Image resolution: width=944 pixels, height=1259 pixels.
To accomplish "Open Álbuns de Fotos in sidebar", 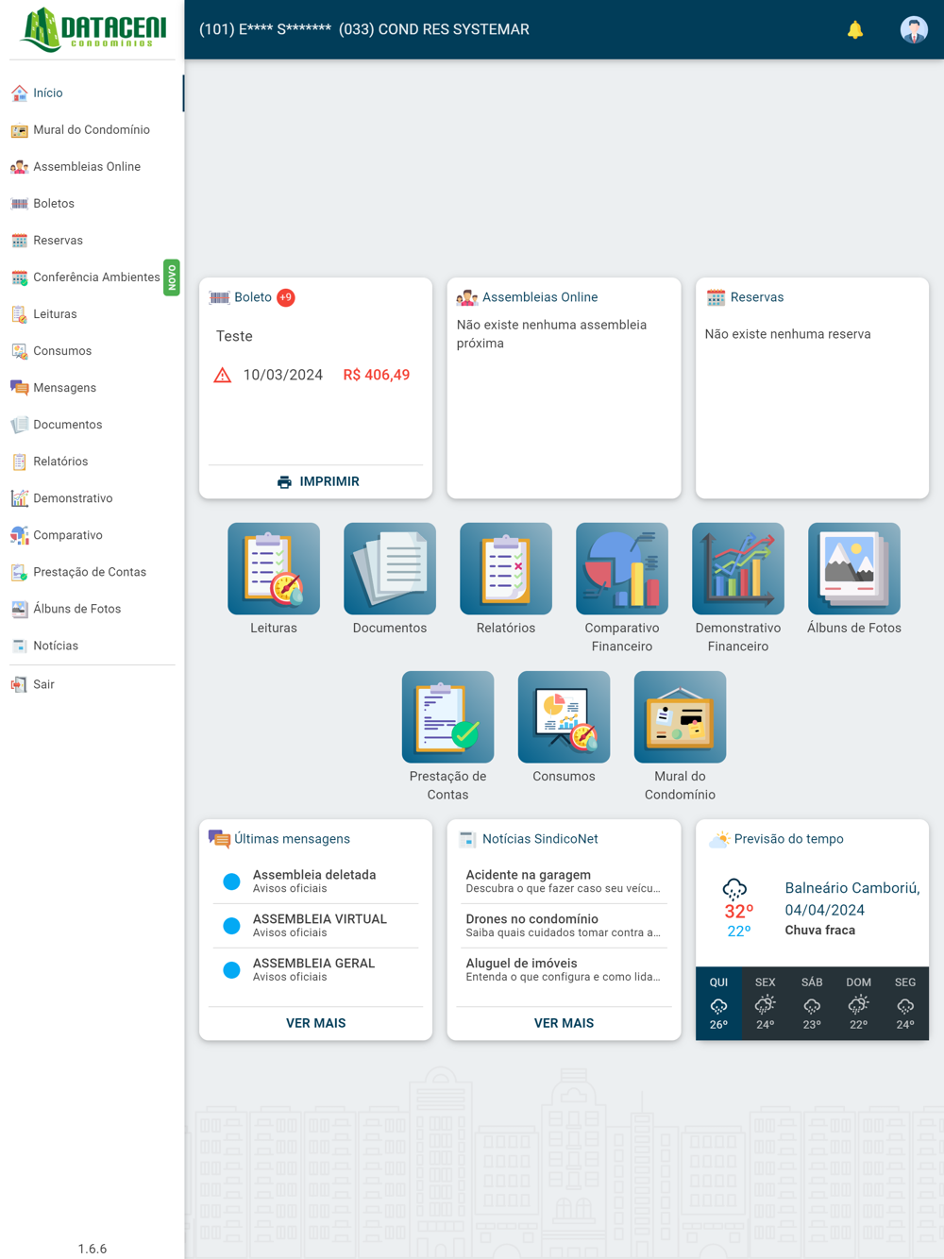I will tap(92, 608).
